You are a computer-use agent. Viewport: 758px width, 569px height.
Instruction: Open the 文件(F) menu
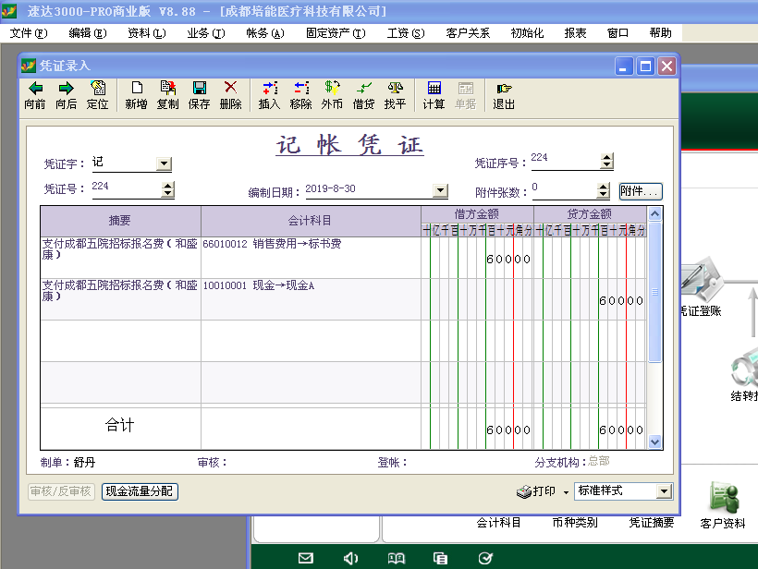click(x=29, y=33)
